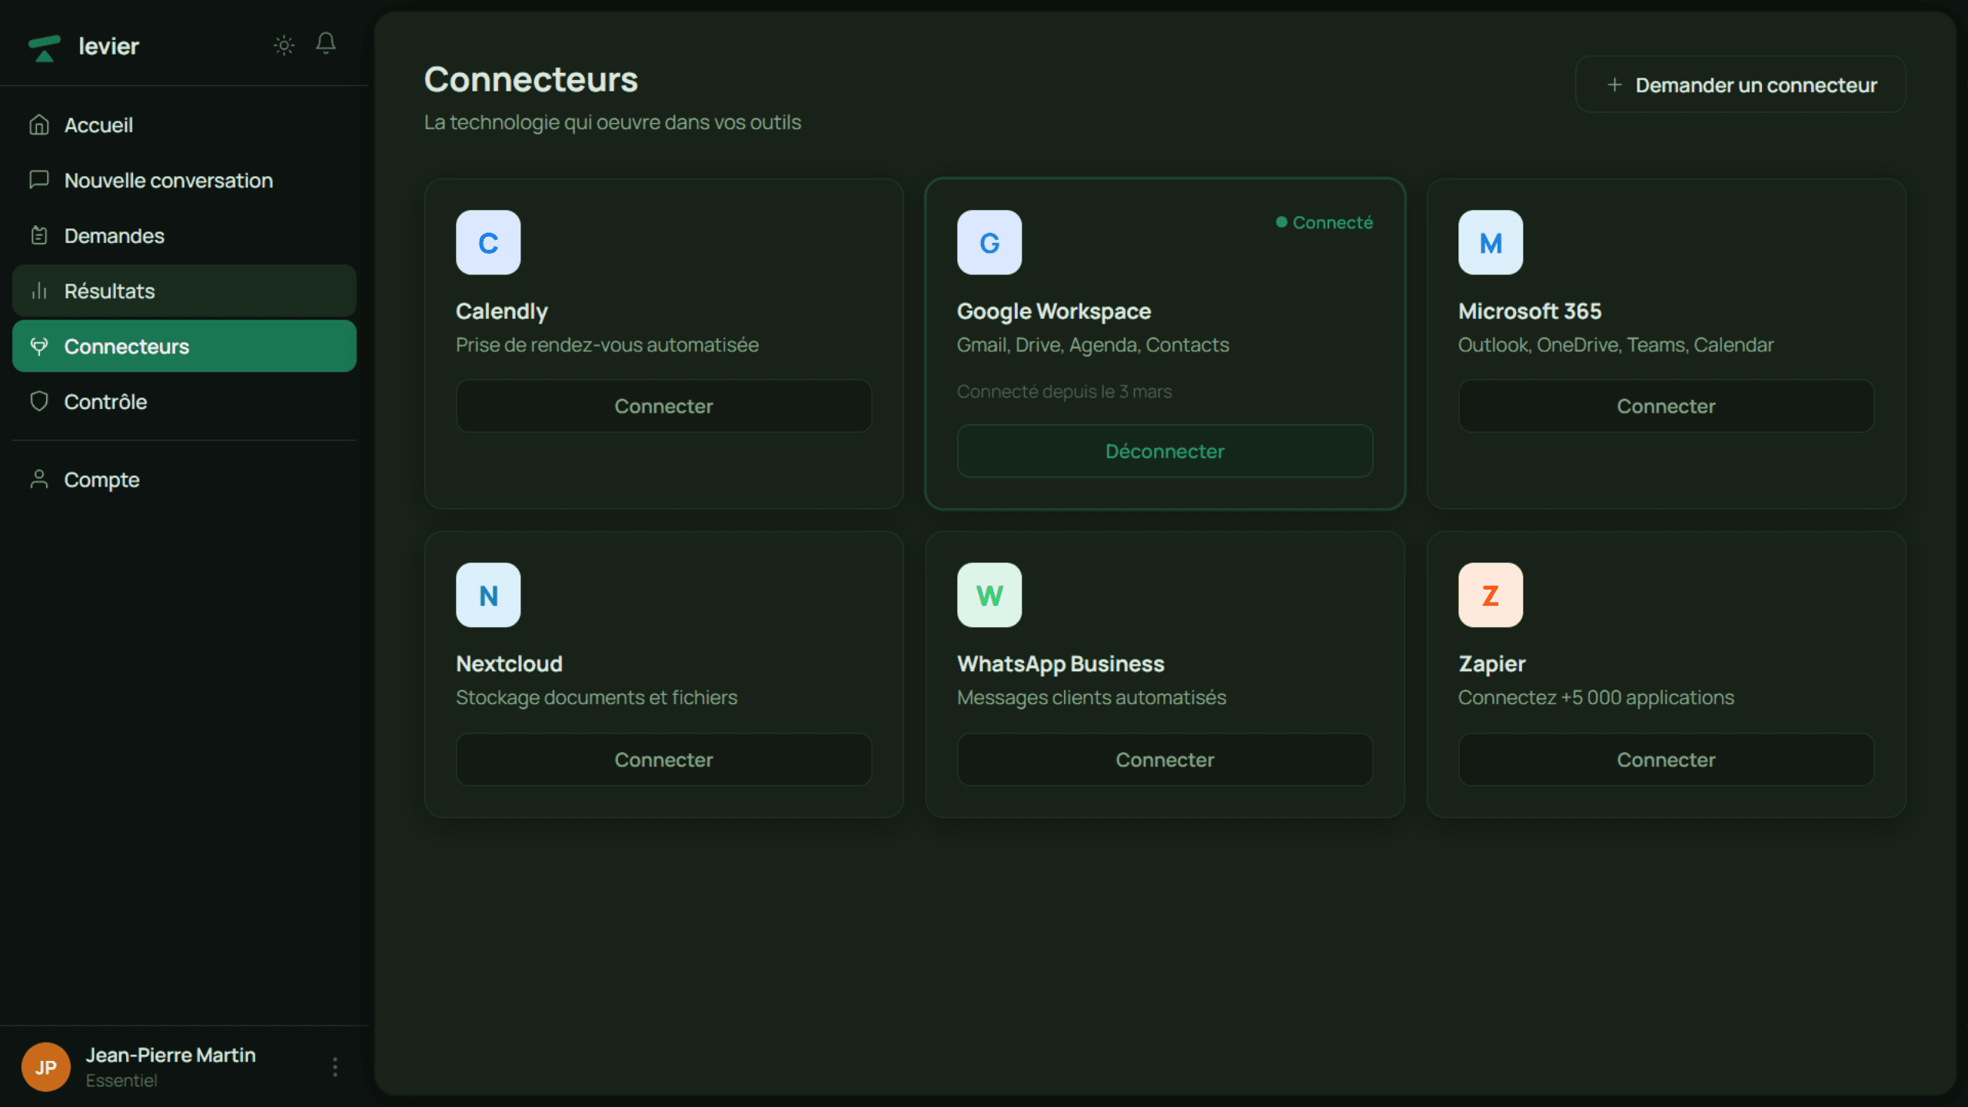Click the Accueil home icon
Viewport: 1968px width, 1107px height.
[x=39, y=125]
